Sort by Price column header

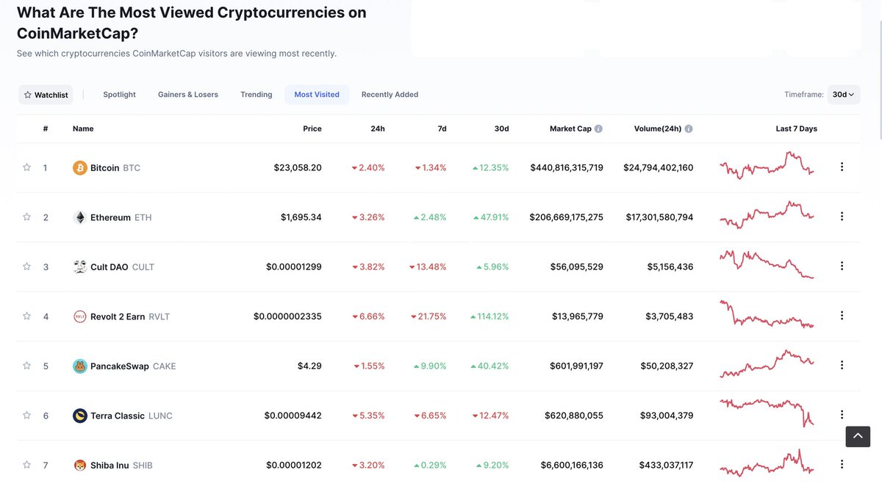click(x=312, y=128)
